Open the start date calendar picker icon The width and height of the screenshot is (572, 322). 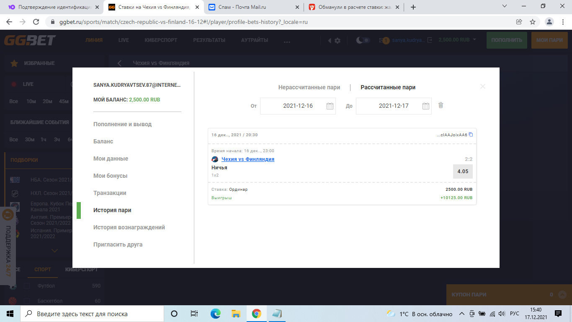coord(330,106)
